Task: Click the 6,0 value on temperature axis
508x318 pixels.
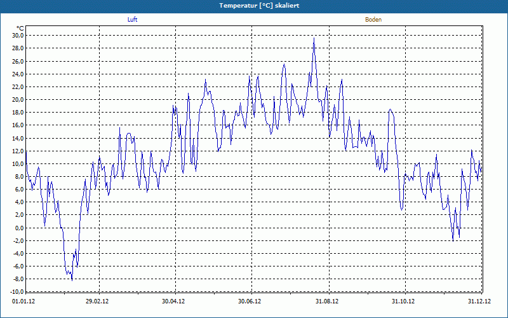Action: (x=20, y=190)
